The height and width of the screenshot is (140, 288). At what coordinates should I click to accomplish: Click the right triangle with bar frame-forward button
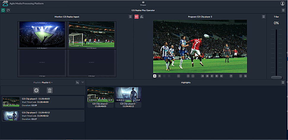tap(217, 76)
